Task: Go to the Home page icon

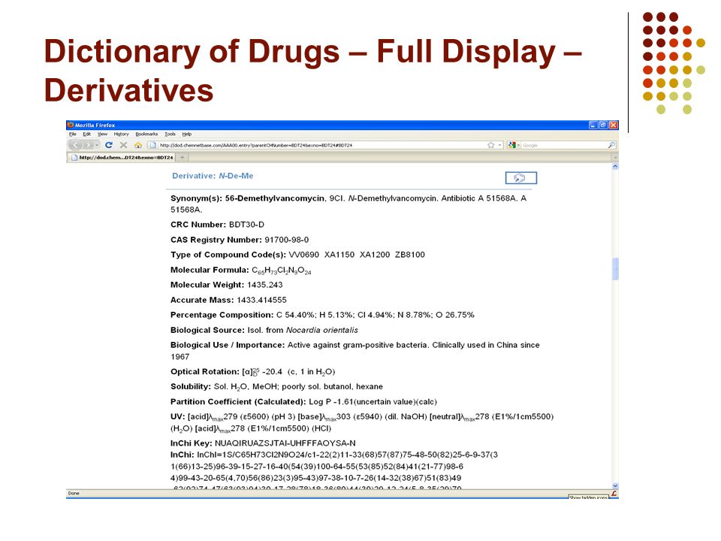Action: [x=138, y=145]
